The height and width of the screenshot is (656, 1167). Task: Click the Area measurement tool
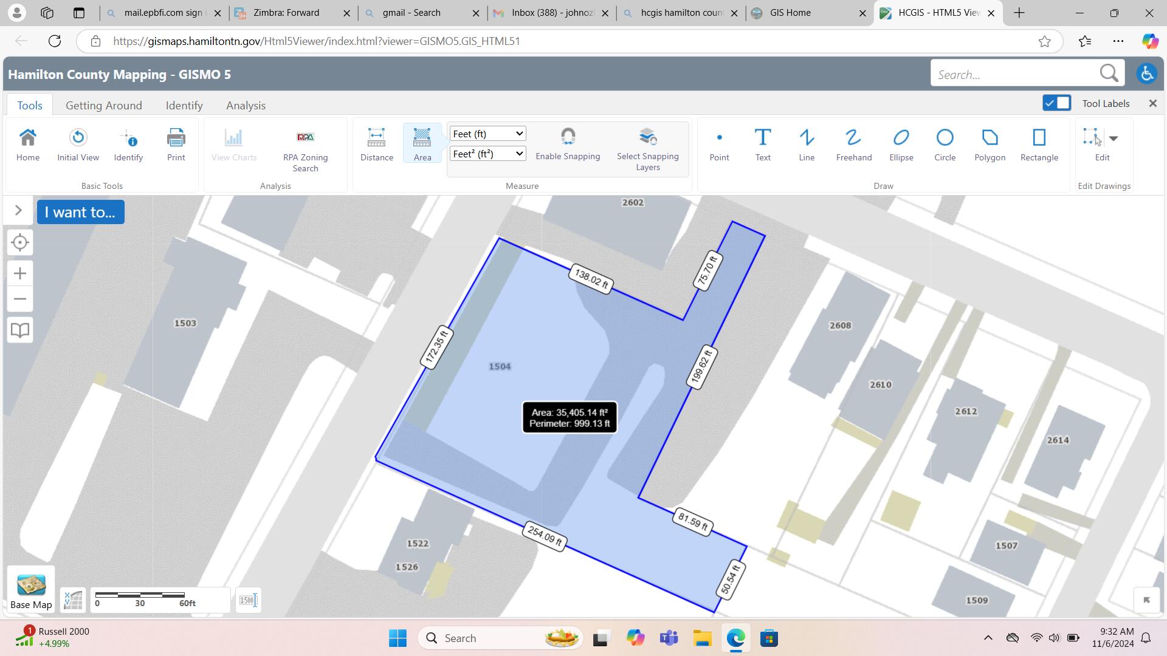(x=422, y=144)
